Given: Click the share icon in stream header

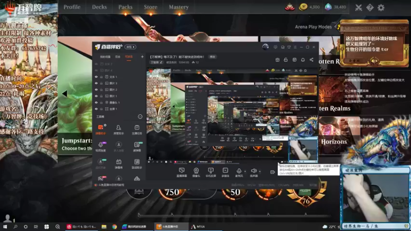Looking at the screenshot, I should pyautogui.click(x=311, y=60).
